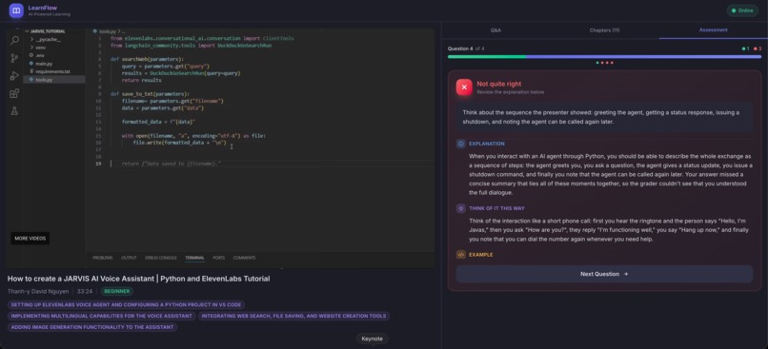This screenshot has width=768, height=349.
Task: Click Implementing Multilingual Capabilities tag
Action: [101, 316]
